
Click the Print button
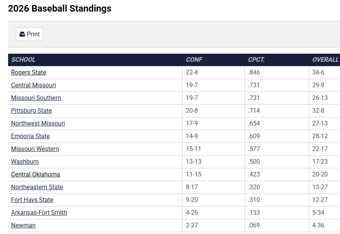click(29, 34)
